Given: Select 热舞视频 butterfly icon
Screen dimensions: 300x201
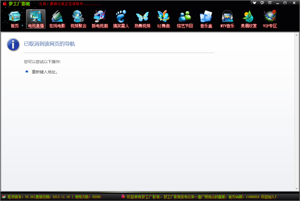Looking at the screenshot, I should pyautogui.click(x=142, y=19).
